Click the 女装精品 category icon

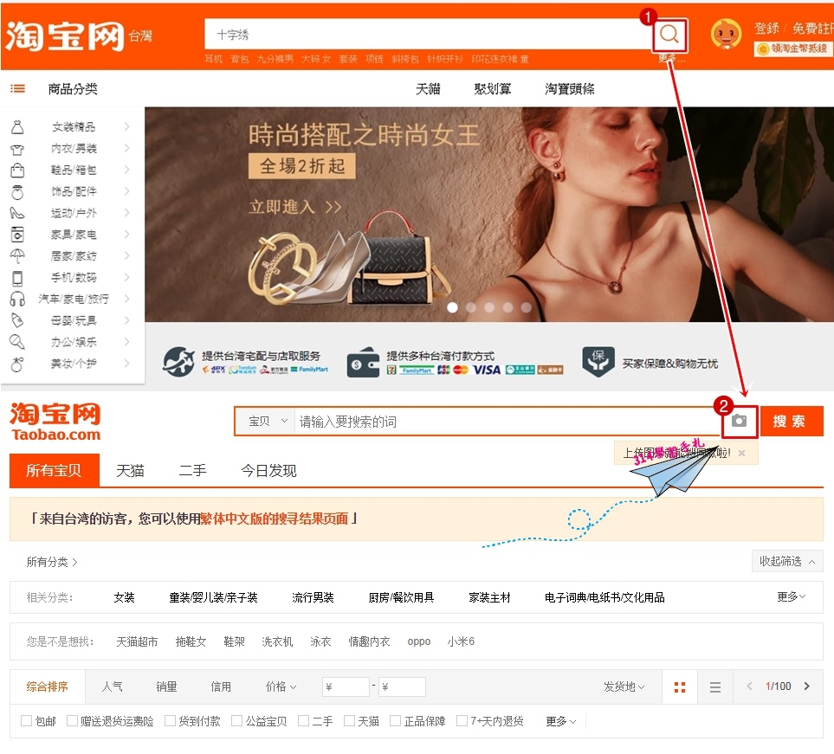(x=17, y=127)
